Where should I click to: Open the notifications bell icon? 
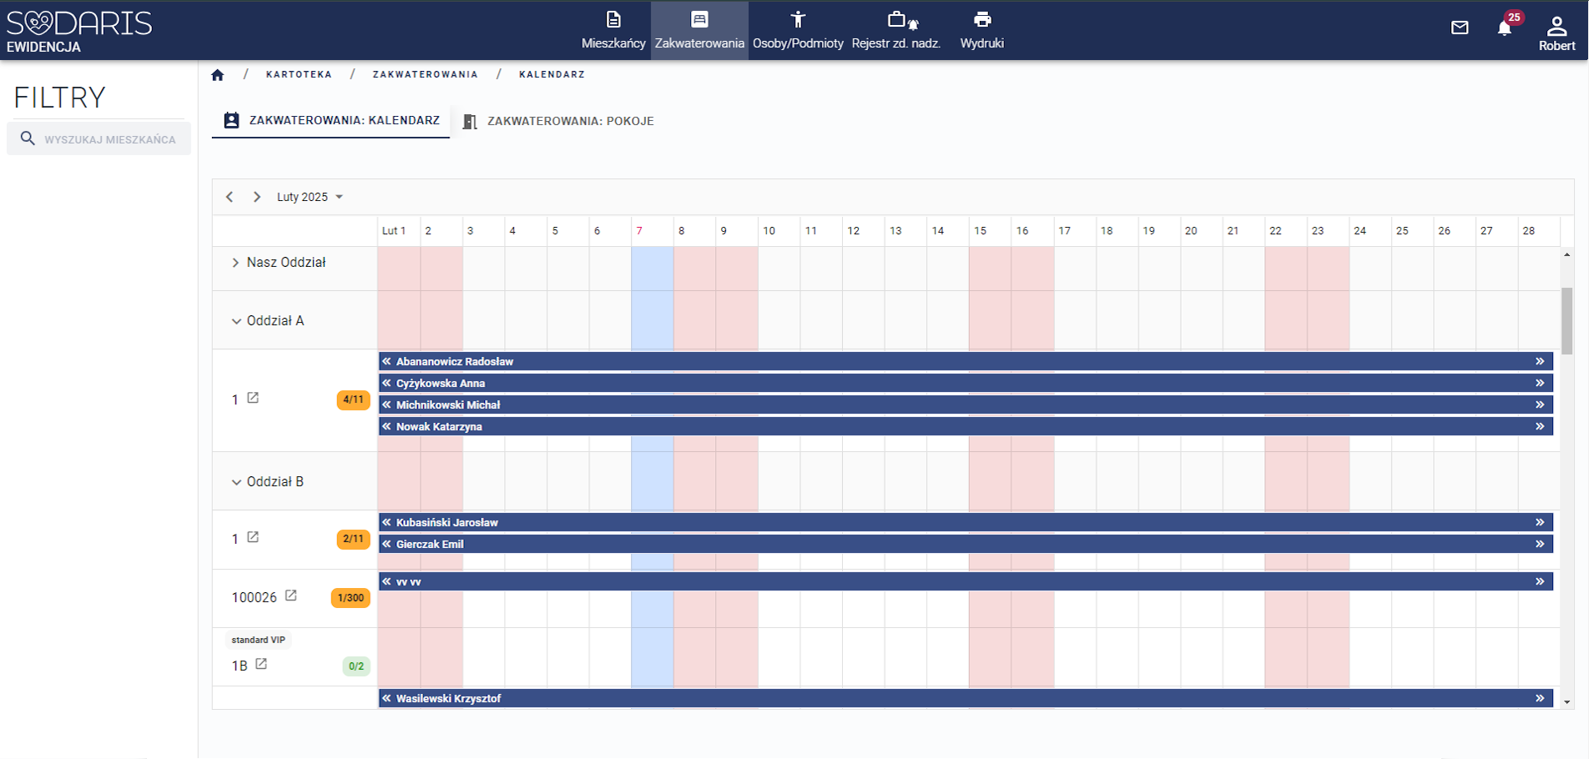(1504, 28)
